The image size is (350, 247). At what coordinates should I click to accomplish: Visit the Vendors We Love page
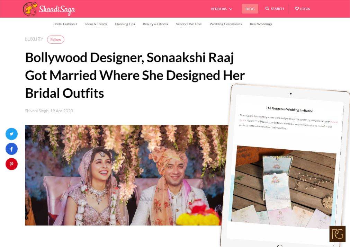pyautogui.click(x=189, y=24)
